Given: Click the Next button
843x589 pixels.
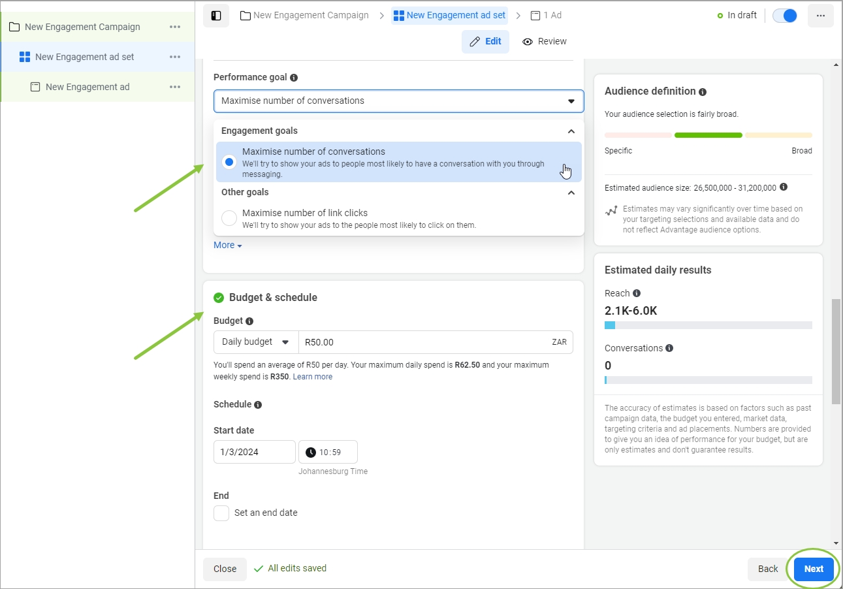Looking at the screenshot, I should (814, 569).
